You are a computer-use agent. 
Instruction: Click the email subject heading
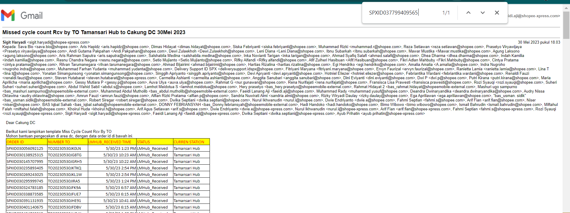(x=94, y=32)
